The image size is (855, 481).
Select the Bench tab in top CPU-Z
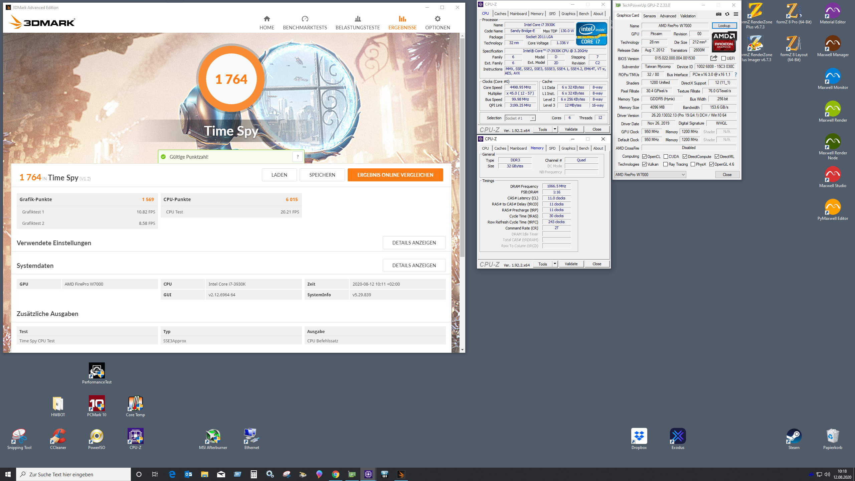click(584, 14)
